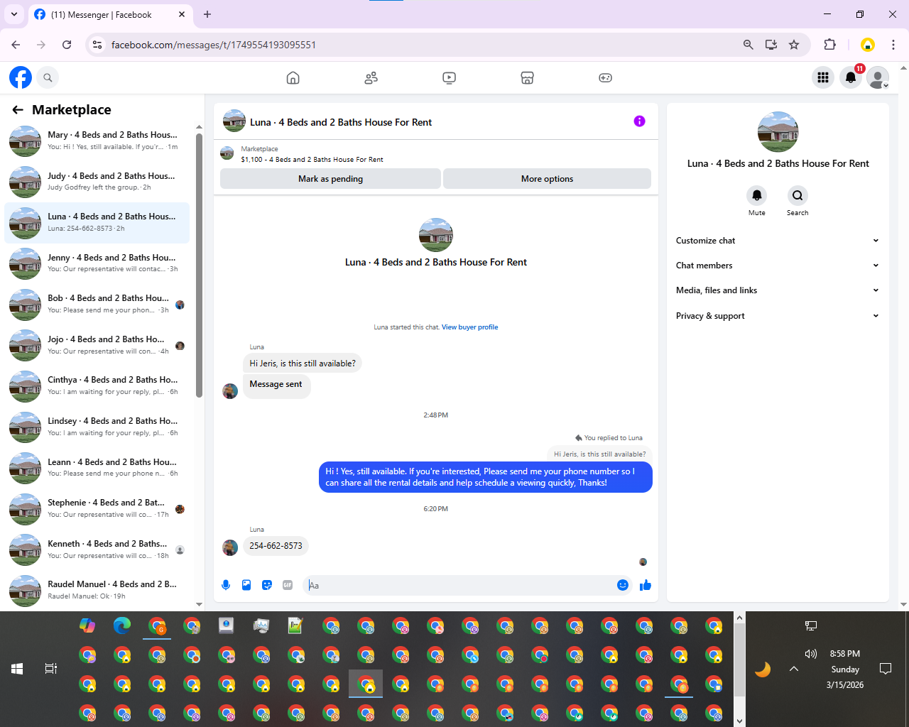Click the Facebook logo

21,77
